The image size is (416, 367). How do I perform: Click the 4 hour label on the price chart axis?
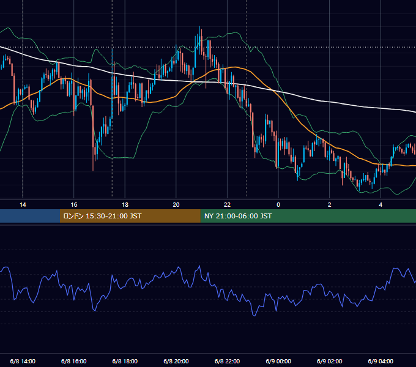click(381, 205)
